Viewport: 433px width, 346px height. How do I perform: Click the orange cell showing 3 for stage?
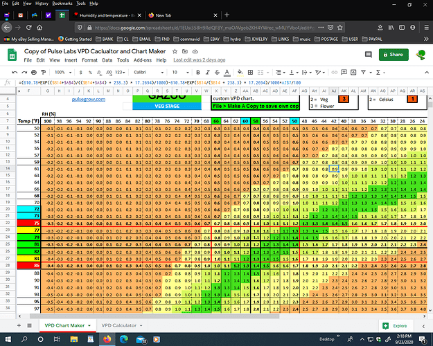click(x=344, y=99)
